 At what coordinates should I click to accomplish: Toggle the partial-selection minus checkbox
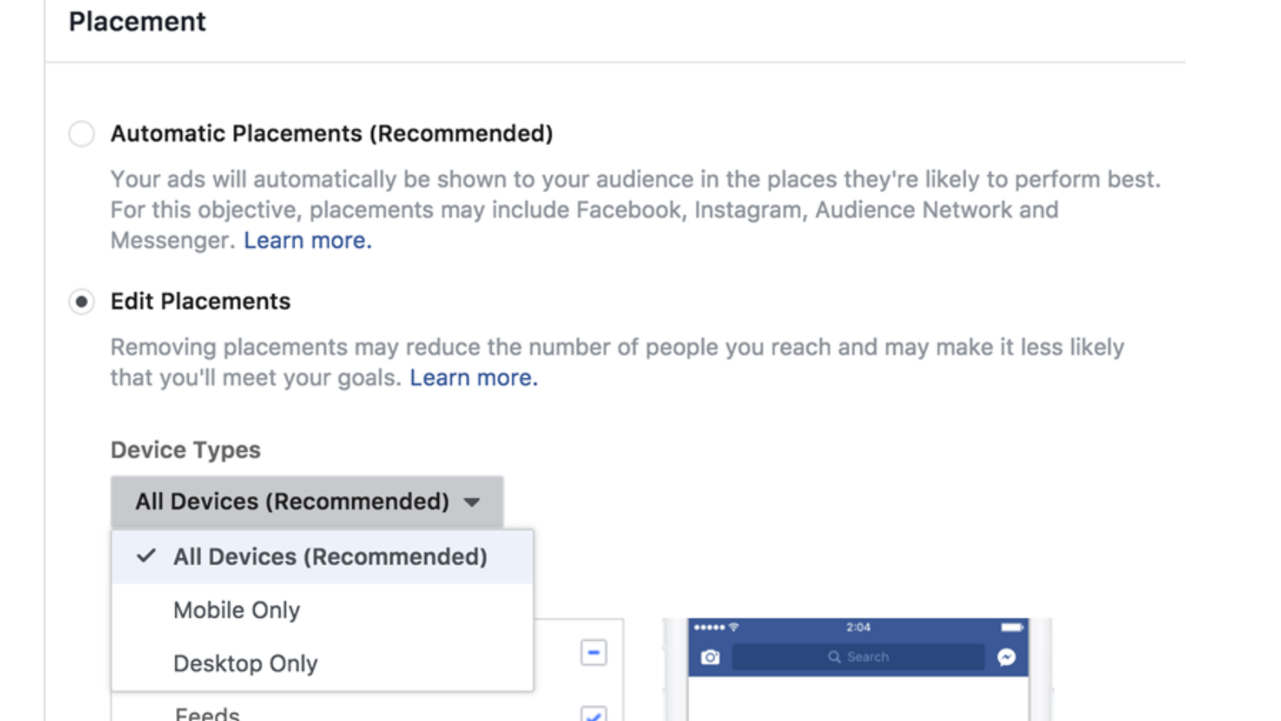[x=593, y=653]
